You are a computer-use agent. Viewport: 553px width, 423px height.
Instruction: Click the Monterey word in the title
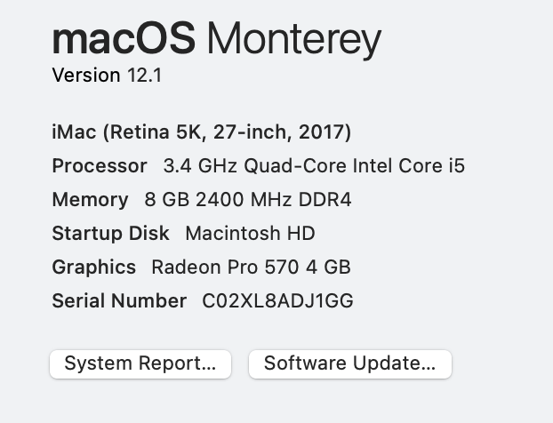click(294, 39)
